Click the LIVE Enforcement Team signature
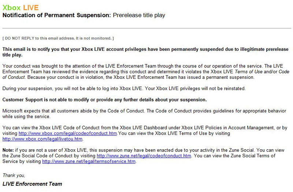Image resolution: width=293 pixels, height=192 pixels. pos(32,184)
